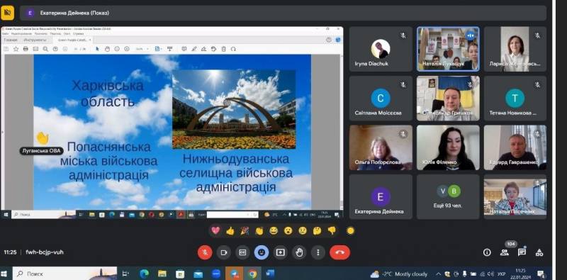The image size is (567, 280).
Task: Switch to Главная tab in Acrobat
Action: click(x=11, y=40)
